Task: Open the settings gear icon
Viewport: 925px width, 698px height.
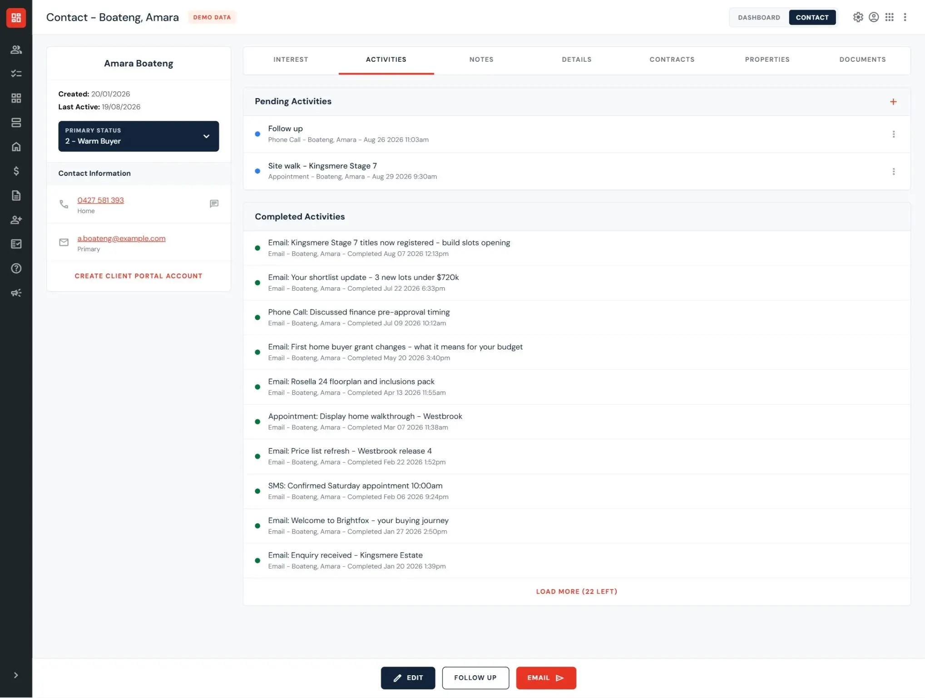Action: pyautogui.click(x=858, y=17)
